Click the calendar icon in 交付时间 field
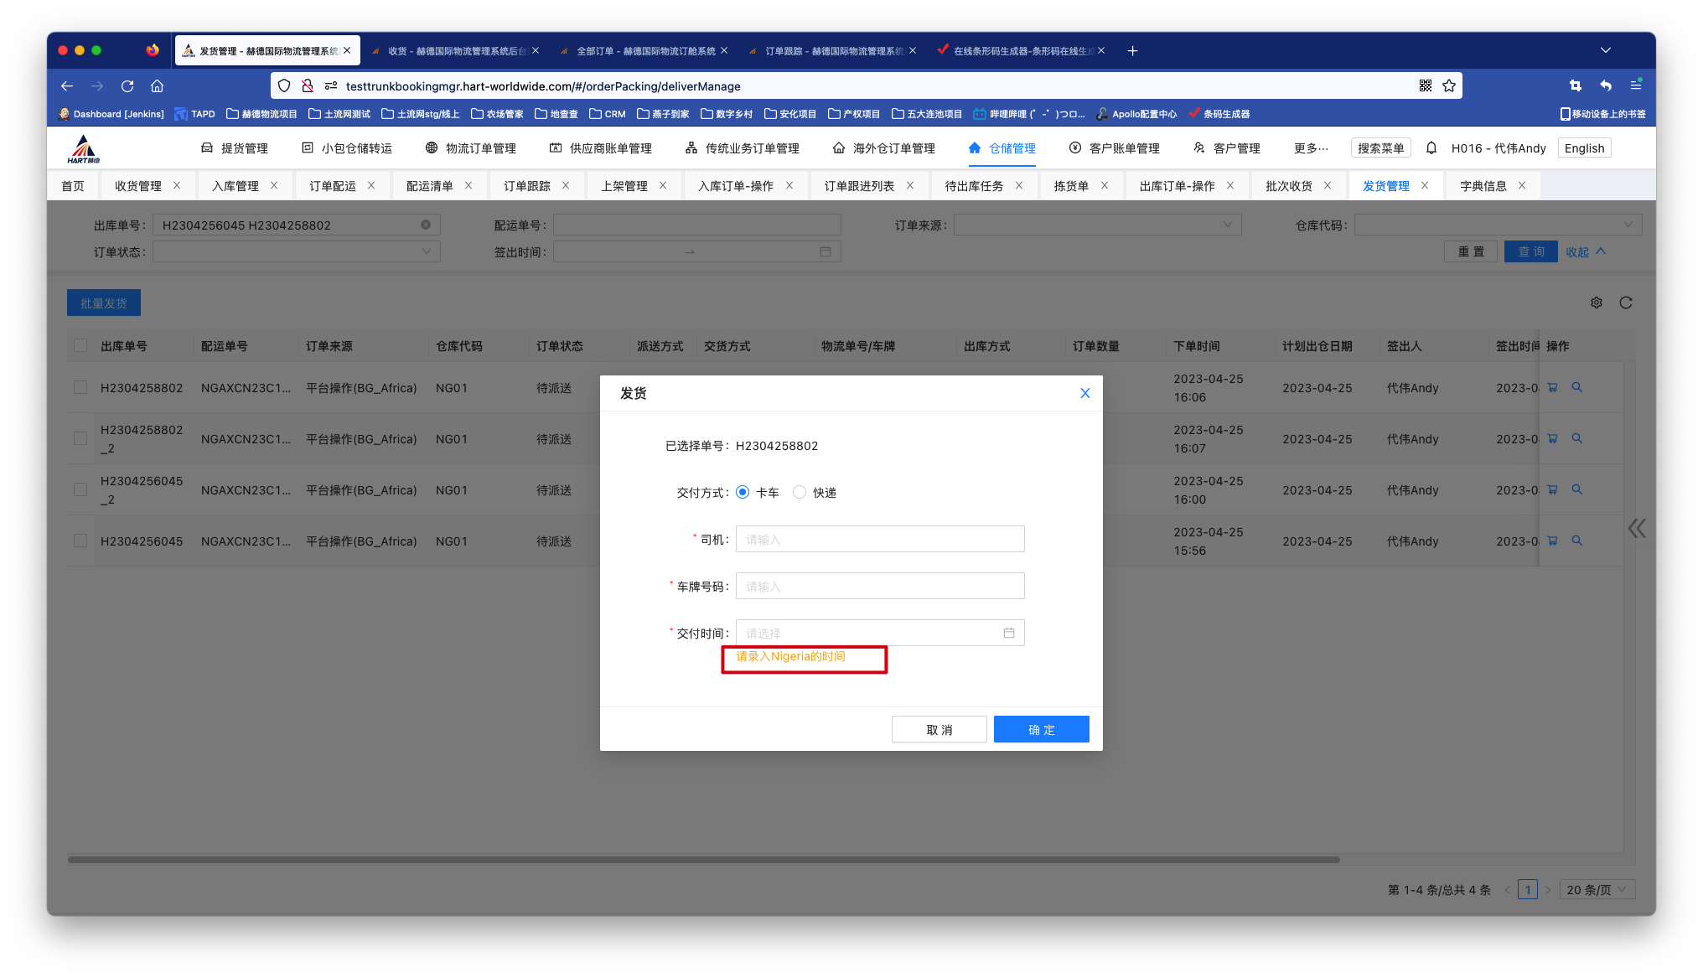 pos(1009,633)
